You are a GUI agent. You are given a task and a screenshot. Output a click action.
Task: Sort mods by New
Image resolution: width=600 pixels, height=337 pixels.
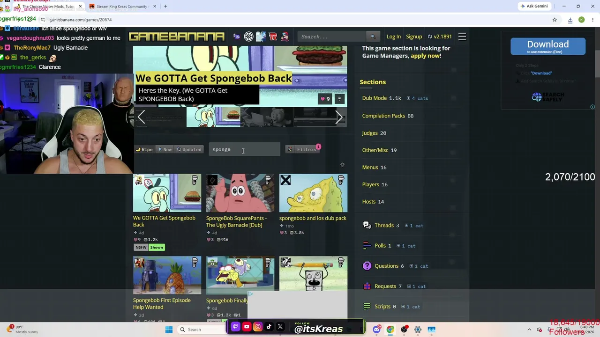tap(165, 149)
